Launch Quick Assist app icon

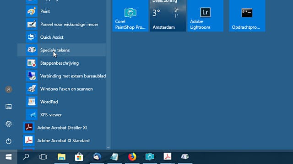click(x=32, y=37)
